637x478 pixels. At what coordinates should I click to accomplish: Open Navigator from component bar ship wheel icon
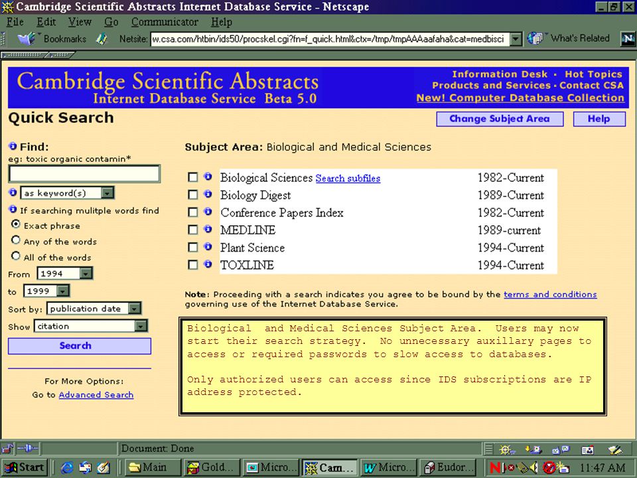point(506,449)
